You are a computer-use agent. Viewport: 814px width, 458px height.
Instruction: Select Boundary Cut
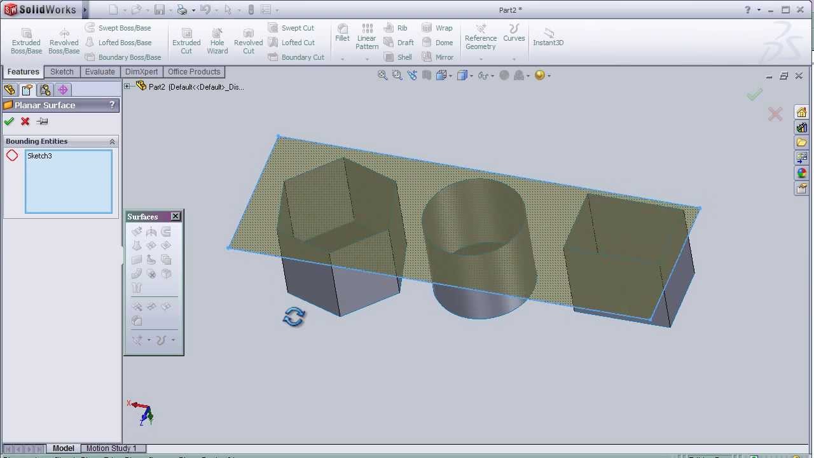[x=296, y=57]
